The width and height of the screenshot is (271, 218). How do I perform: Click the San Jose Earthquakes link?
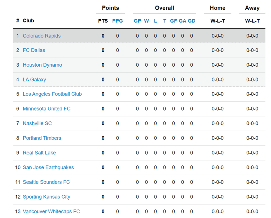(x=48, y=167)
